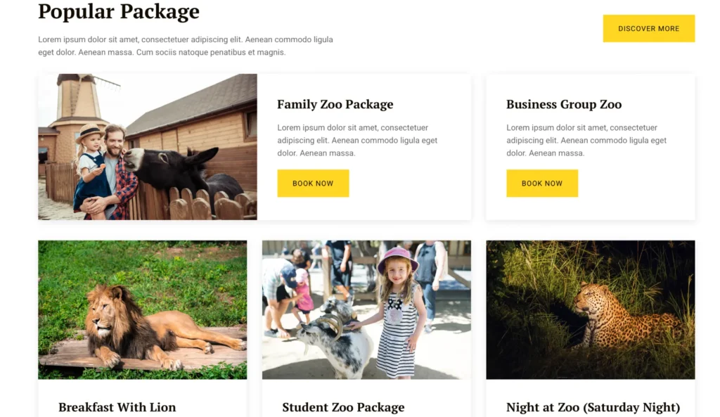Viewport: 720px width, 417px height.
Task: Open the Business Group Zoo title
Action: pyautogui.click(x=563, y=105)
